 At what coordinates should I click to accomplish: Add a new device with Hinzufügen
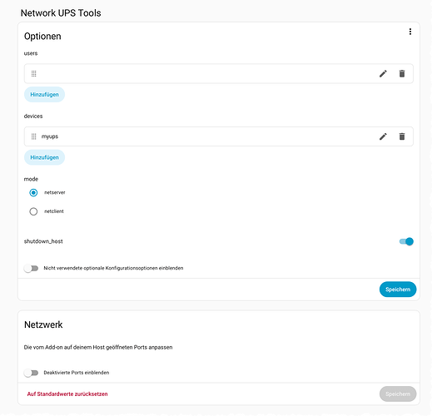click(x=44, y=157)
